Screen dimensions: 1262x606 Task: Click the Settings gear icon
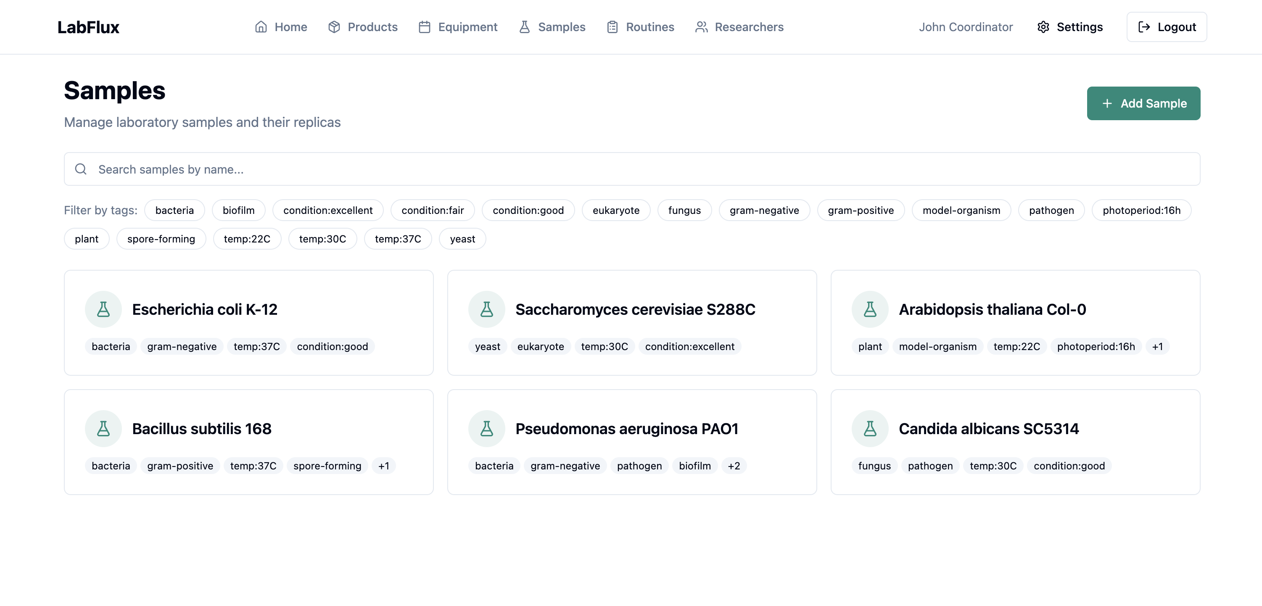click(1043, 27)
